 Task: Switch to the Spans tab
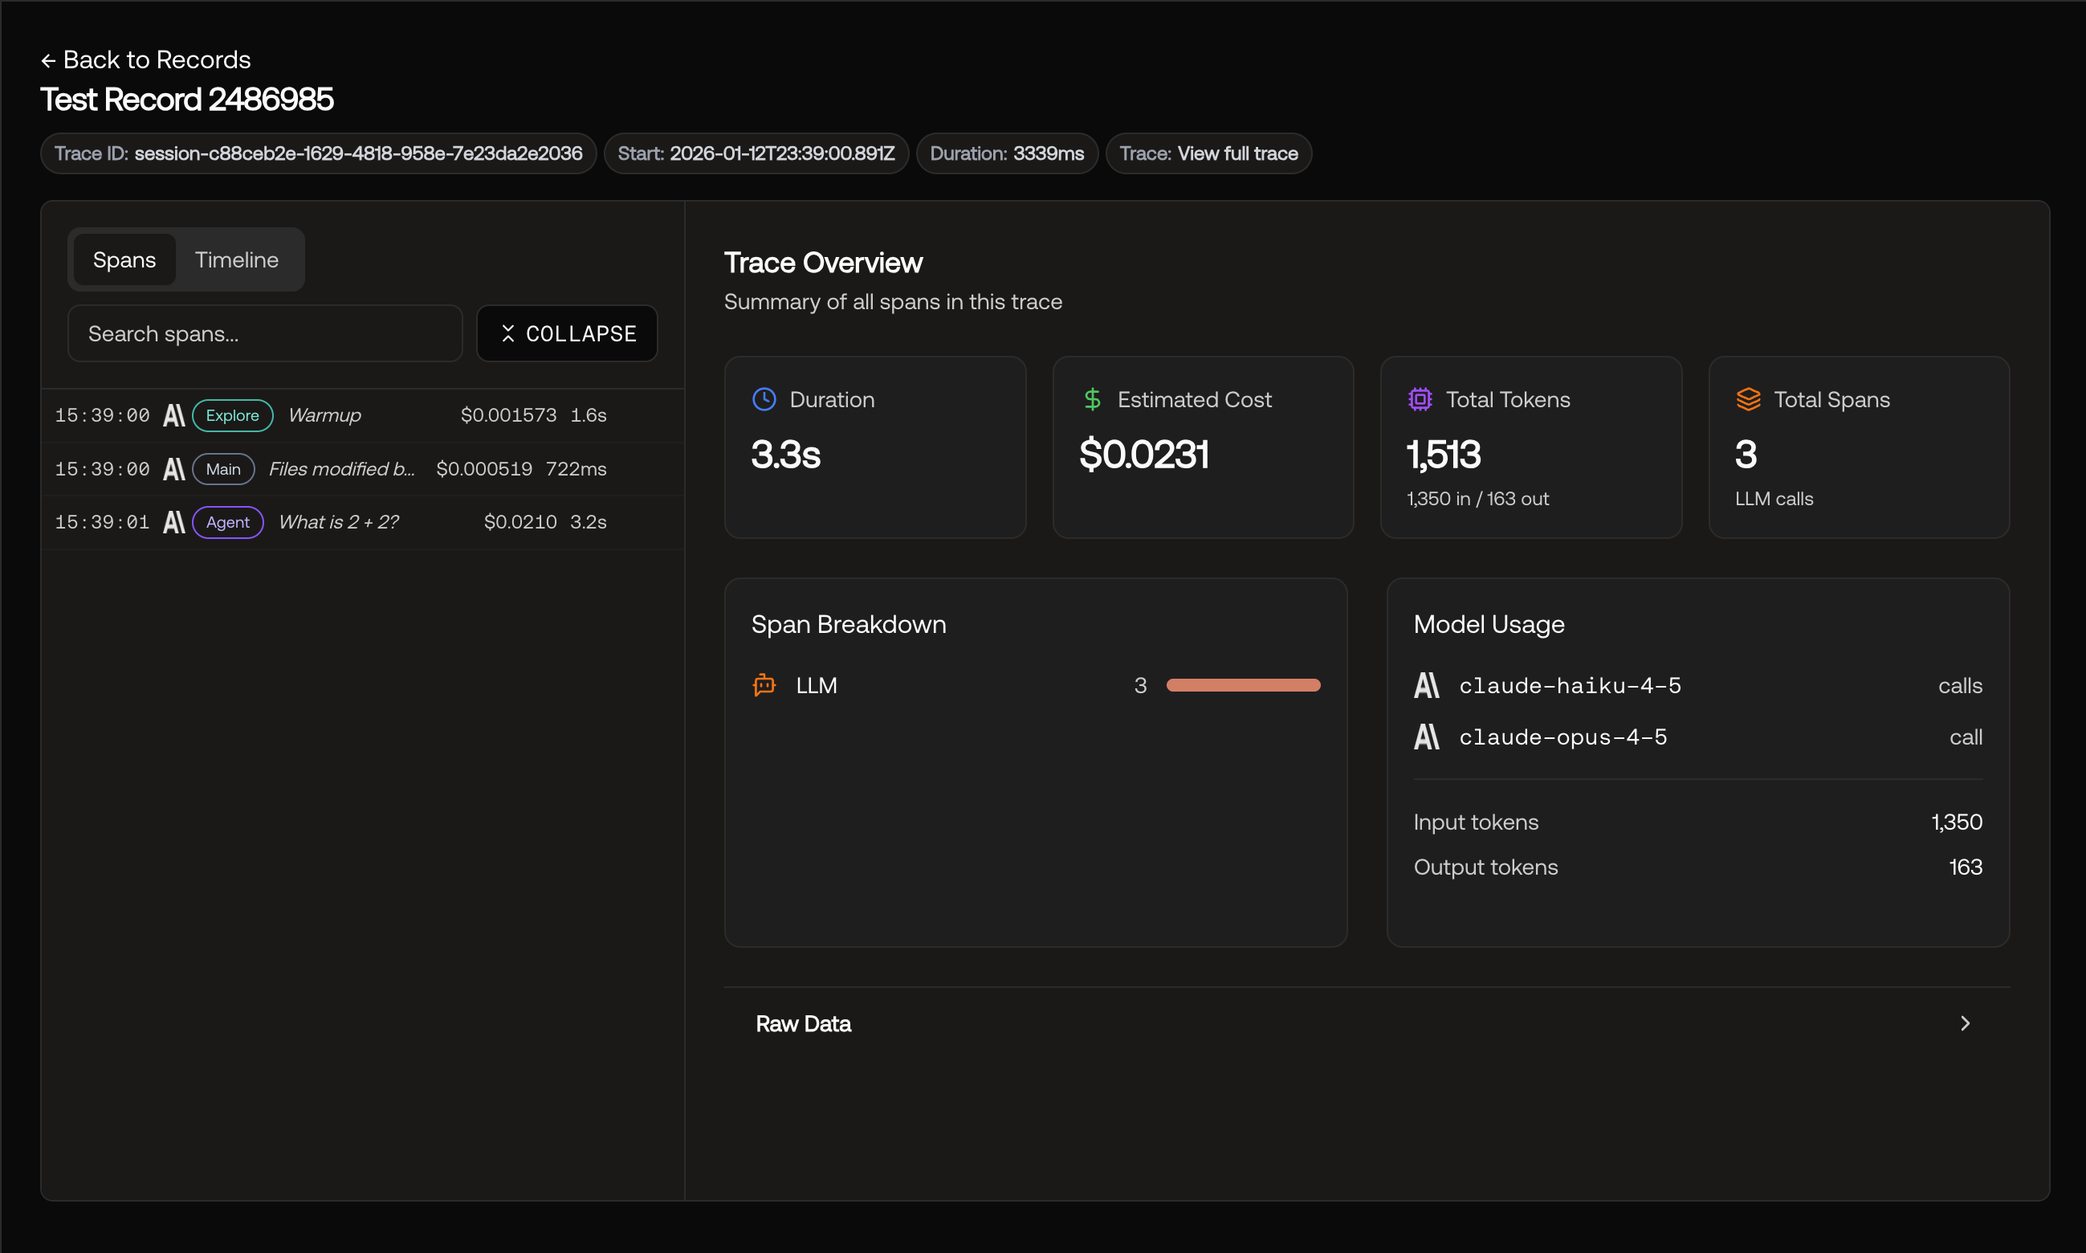(x=124, y=260)
